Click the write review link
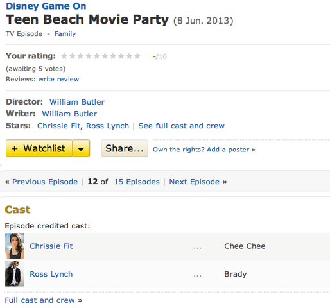 (58, 79)
